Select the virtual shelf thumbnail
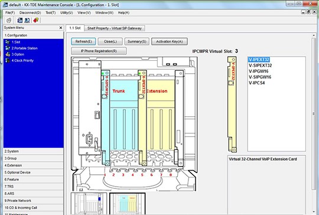319x215 pixels. (x=128, y=204)
